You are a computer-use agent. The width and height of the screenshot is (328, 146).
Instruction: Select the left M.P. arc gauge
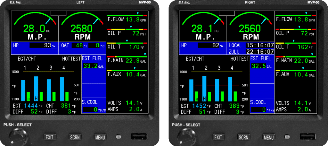(x=35, y=26)
